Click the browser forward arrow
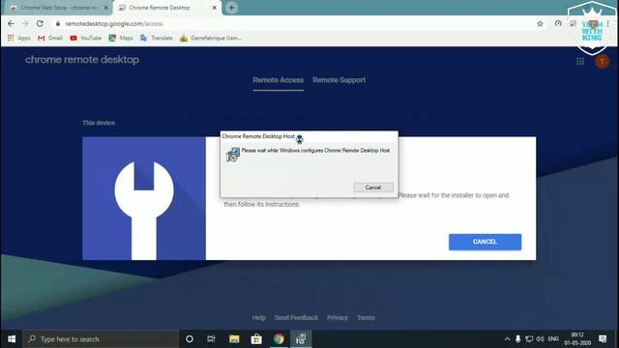Screen dimensions: 619x348 click(x=25, y=23)
